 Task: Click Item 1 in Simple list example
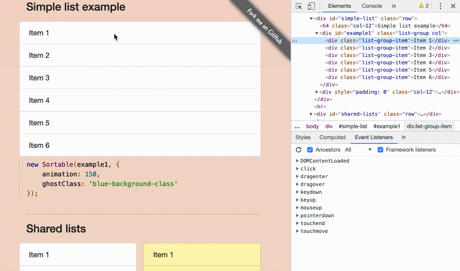[140, 33]
